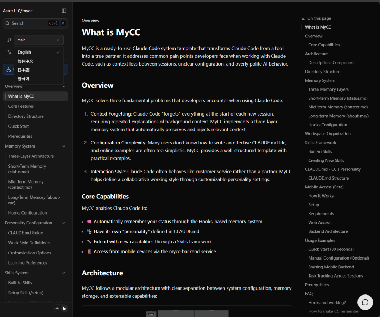Viewport: 380px width, 317px height.
Task: Open the chat bubble button
Action: point(365,302)
